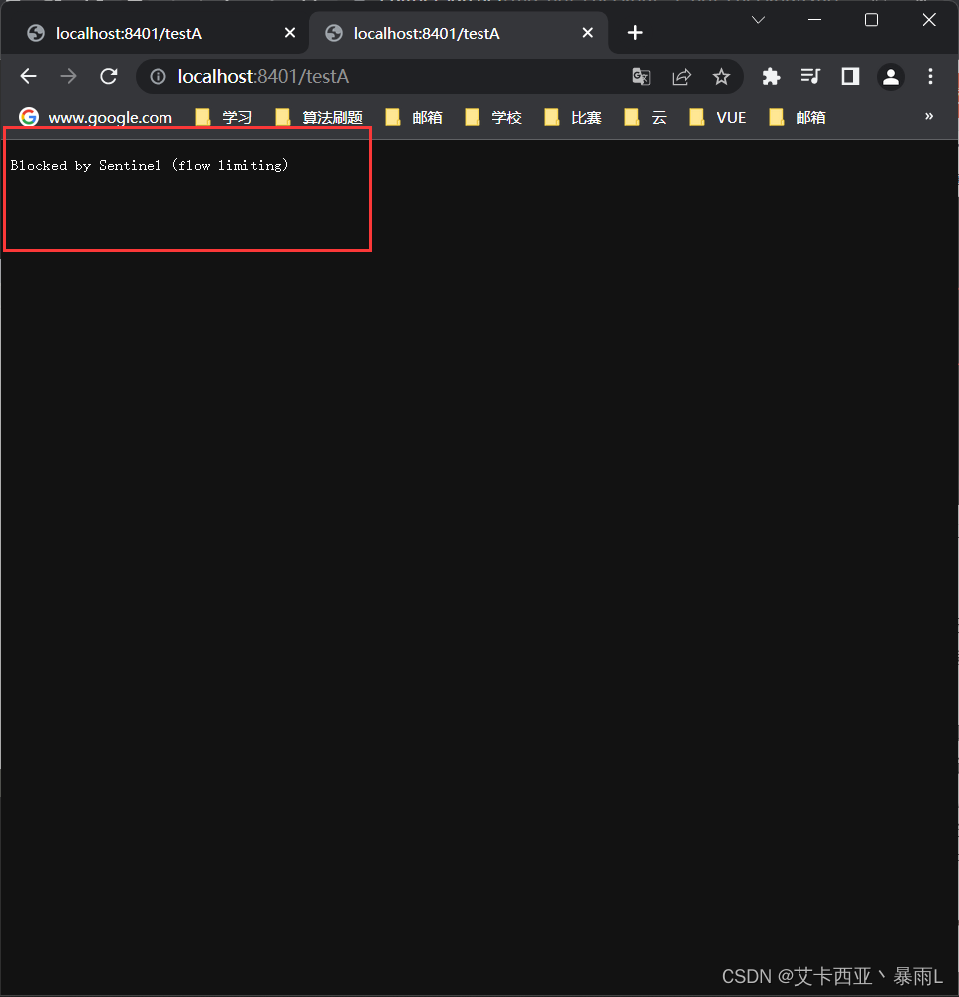Open the 学习 bookmark folder
The height and width of the screenshot is (997, 959).
(224, 117)
